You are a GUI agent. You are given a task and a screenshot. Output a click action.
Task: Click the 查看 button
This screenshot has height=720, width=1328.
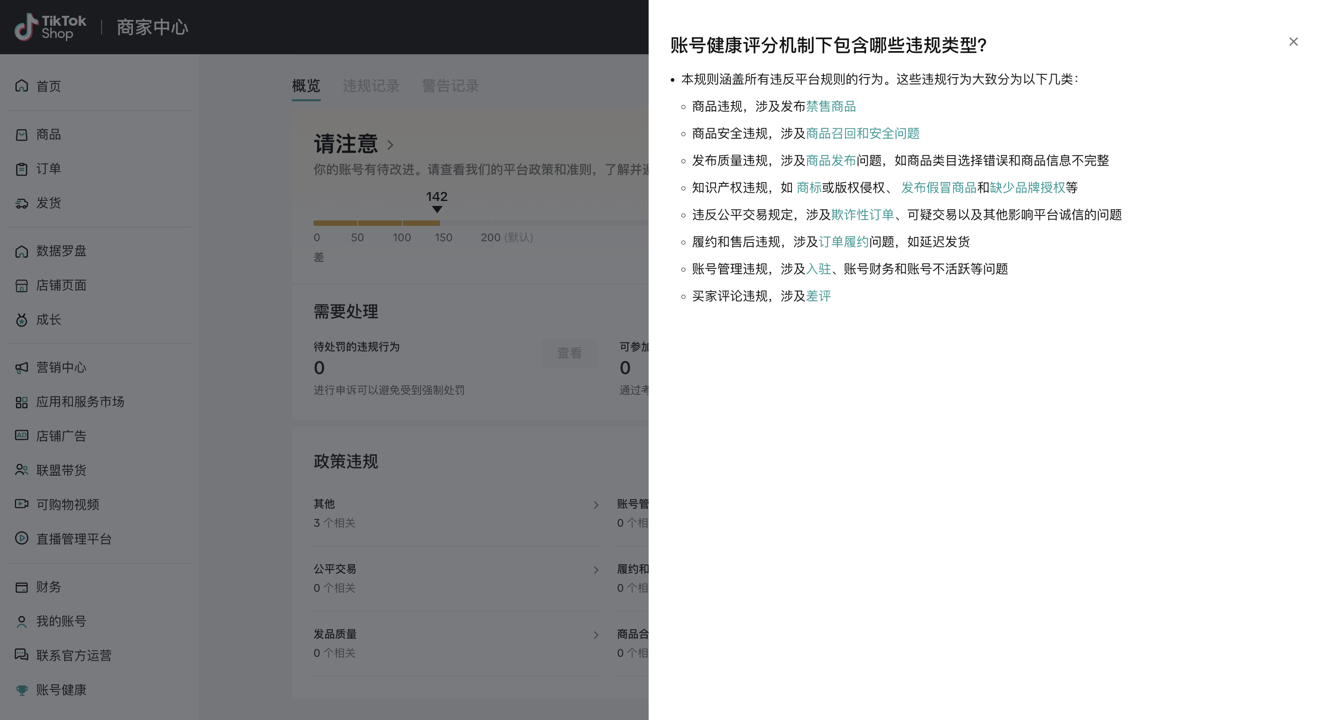coord(569,352)
